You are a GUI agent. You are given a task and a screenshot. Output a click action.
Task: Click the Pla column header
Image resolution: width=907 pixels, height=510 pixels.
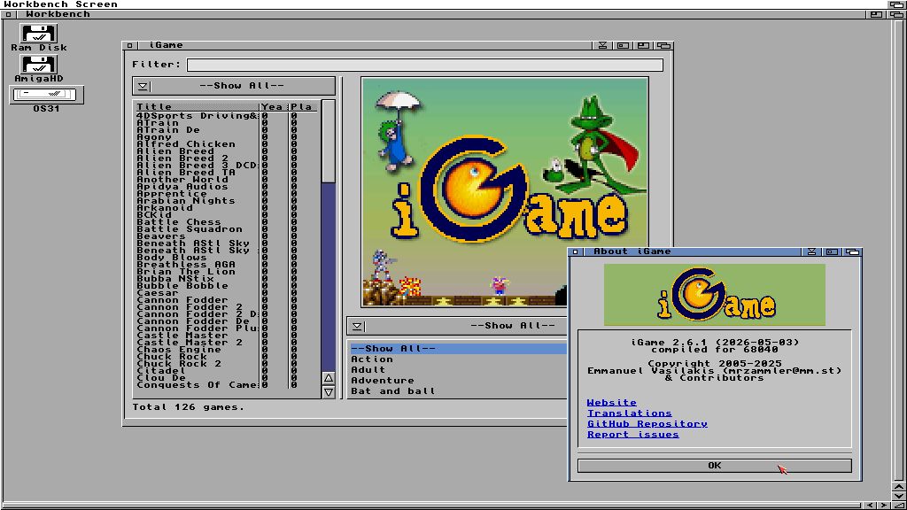[303, 107]
